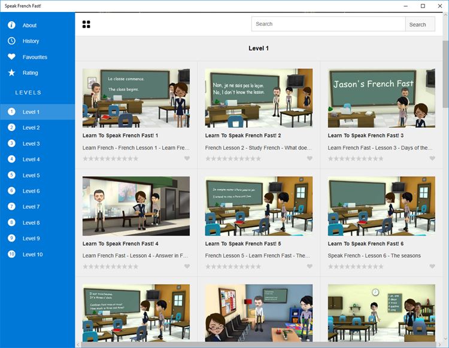Image resolution: width=449 pixels, height=348 pixels.
Task: Click 'French Lesson 5 - Learn French Fast' description
Action: [257, 256]
